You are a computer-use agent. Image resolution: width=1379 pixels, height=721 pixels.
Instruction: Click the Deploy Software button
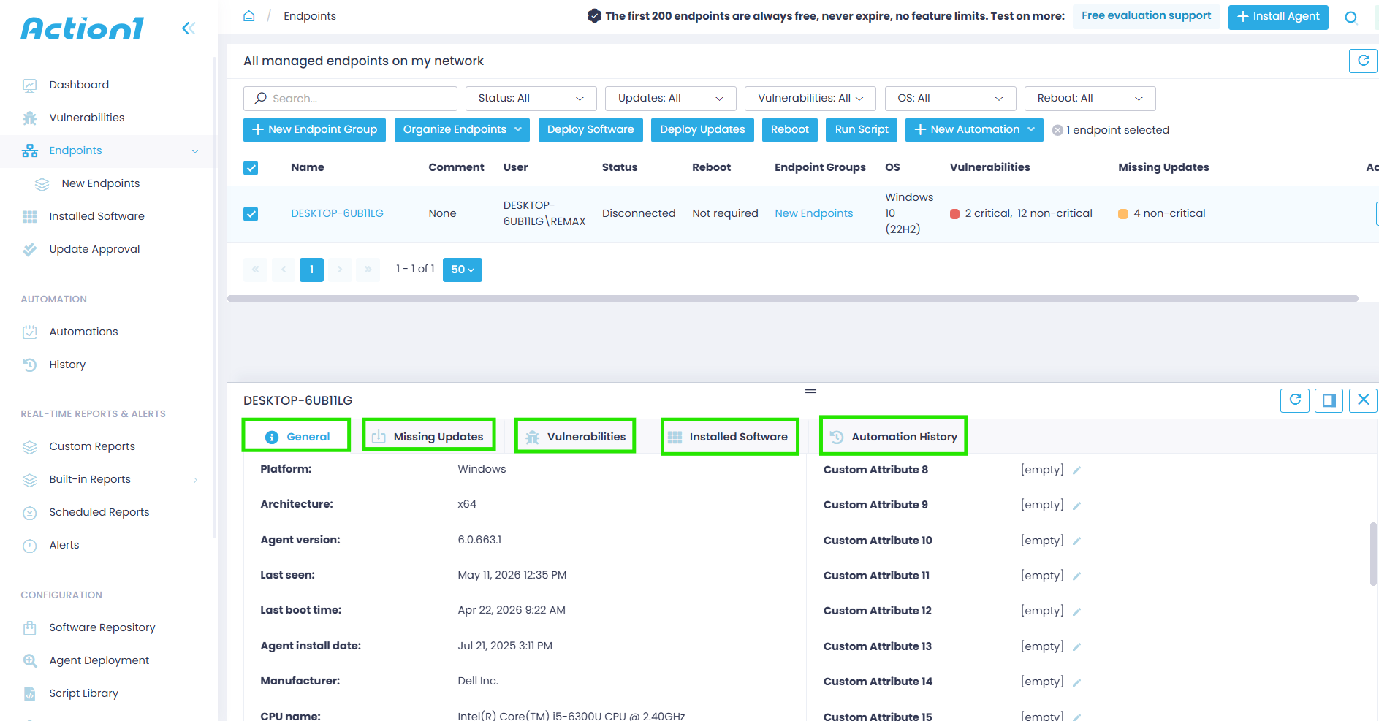pos(590,130)
